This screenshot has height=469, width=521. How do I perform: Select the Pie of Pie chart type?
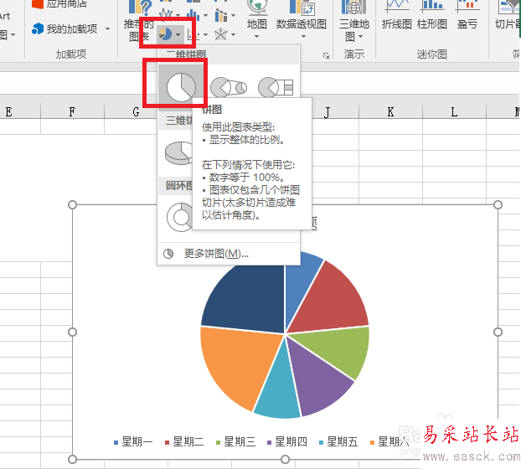[x=229, y=87]
